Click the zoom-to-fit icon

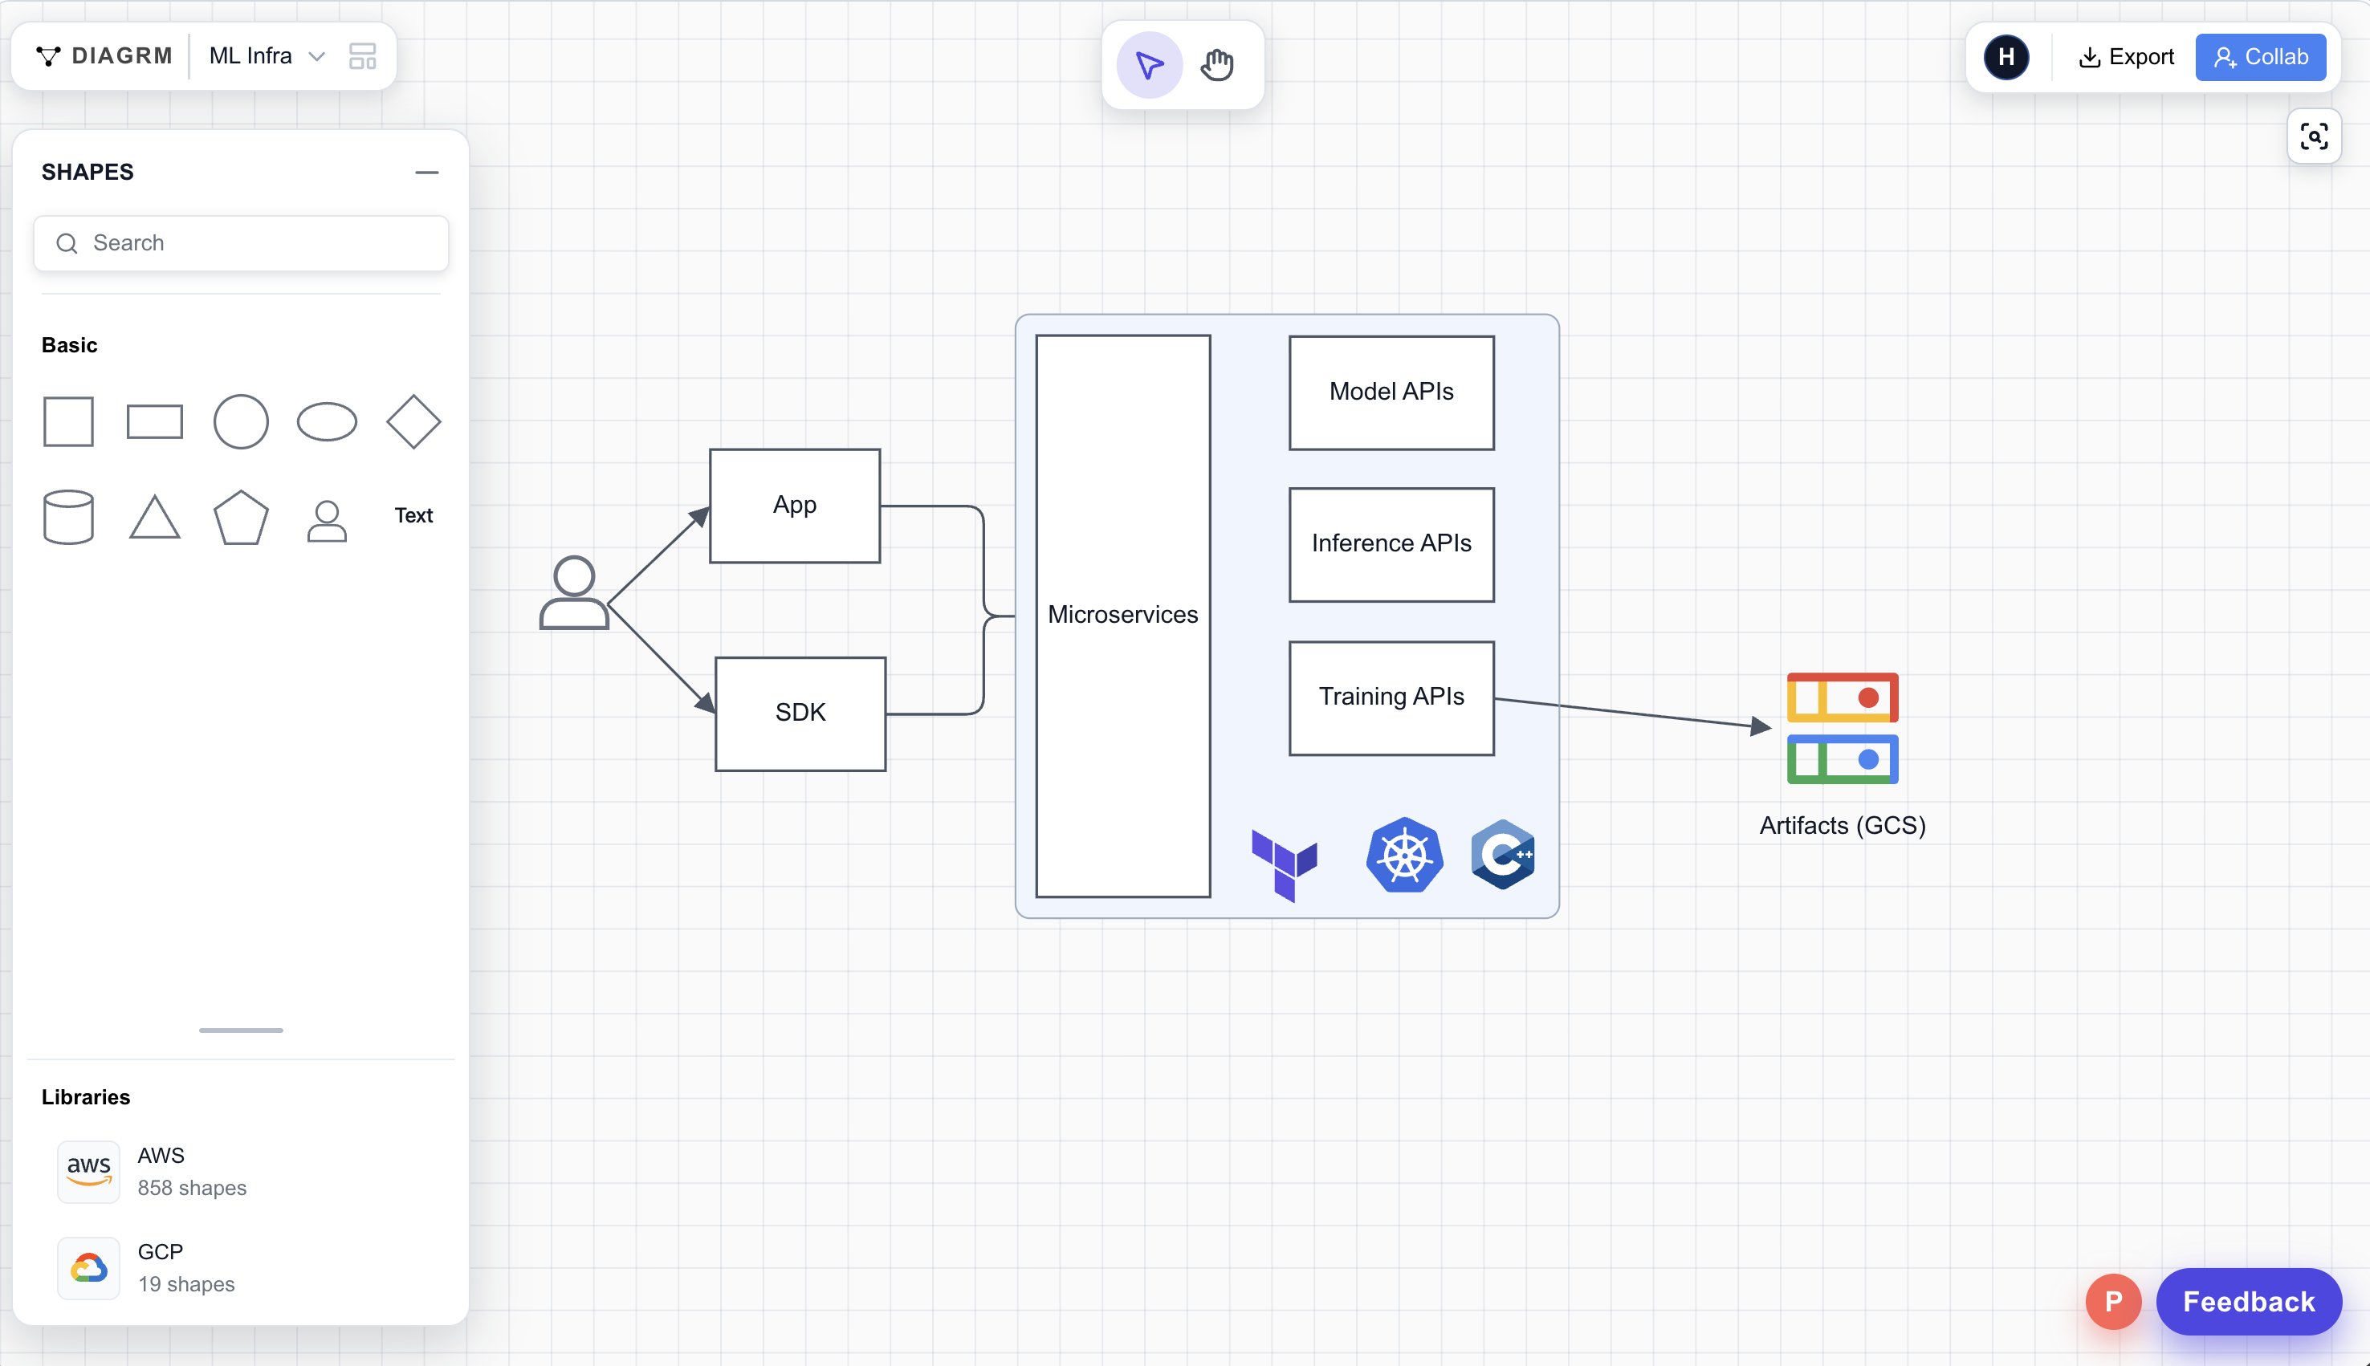click(x=2313, y=137)
